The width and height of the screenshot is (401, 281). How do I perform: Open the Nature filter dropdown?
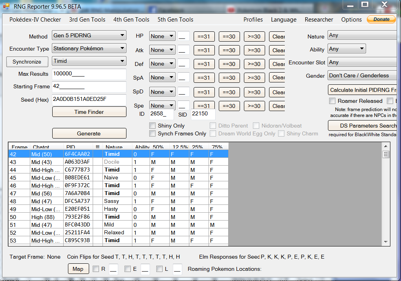click(x=362, y=35)
